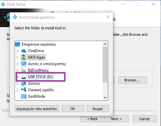Viewport: 161px width, 126px height.
Task: Expand the AKIS tigas folder chevron
Action: tap(18, 57)
